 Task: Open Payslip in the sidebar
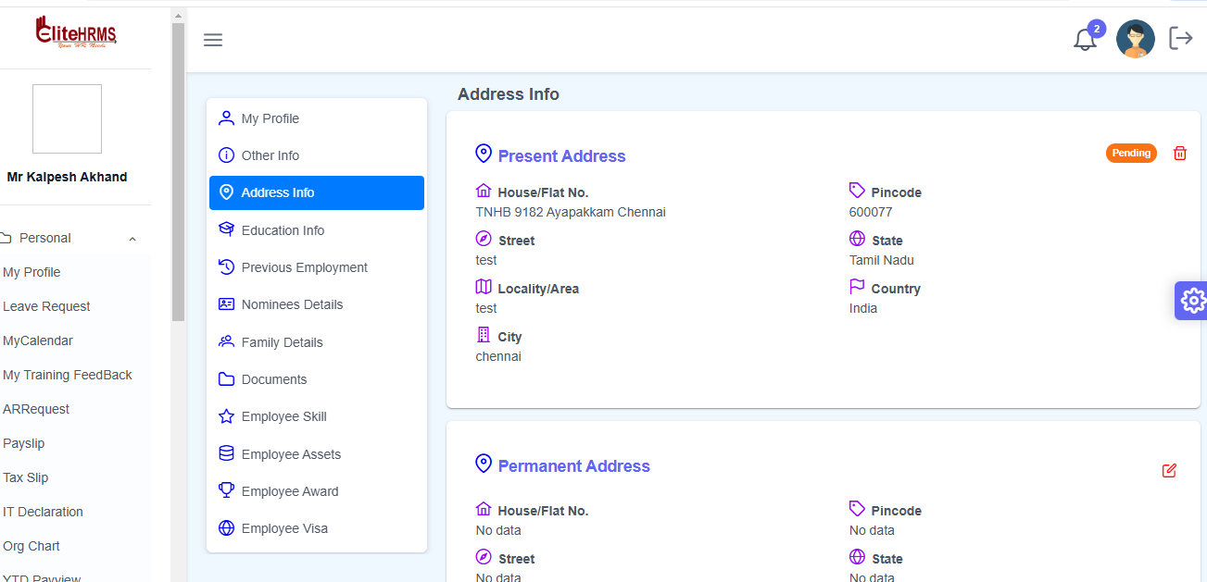coord(24,443)
